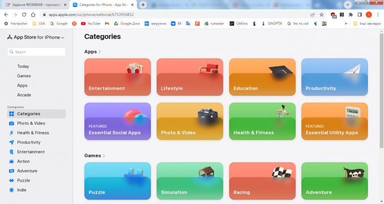Go to Games in the sidebar
This screenshot has width=384, height=204.
pyautogui.click(x=24, y=76)
